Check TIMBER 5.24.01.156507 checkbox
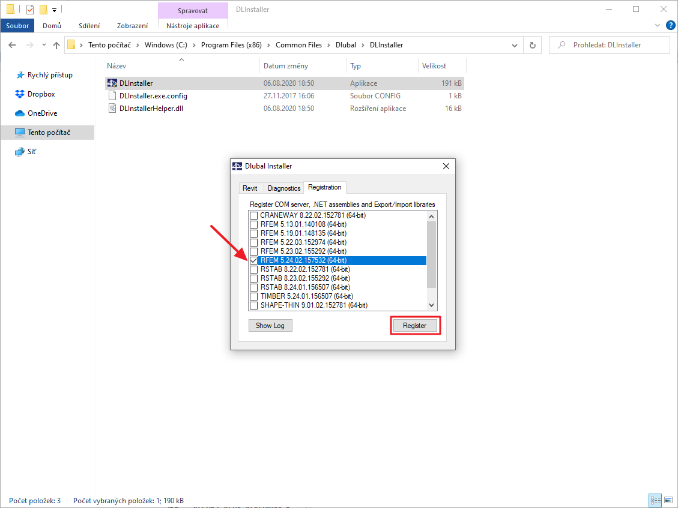This screenshot has width=678, height=508. 254,296
